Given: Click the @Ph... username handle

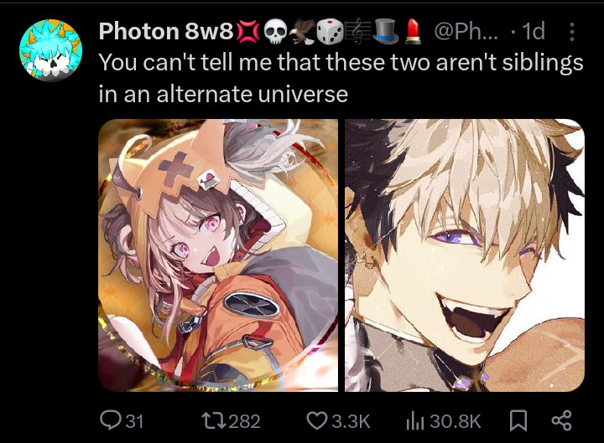Looking at the screenshot, I should click(x=466, y=31).
